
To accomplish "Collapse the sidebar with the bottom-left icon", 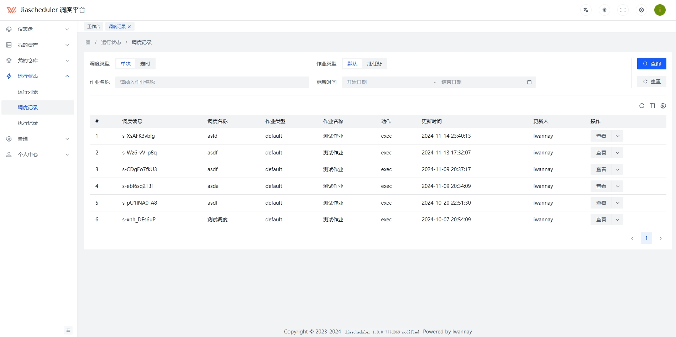I will (68, 330).
